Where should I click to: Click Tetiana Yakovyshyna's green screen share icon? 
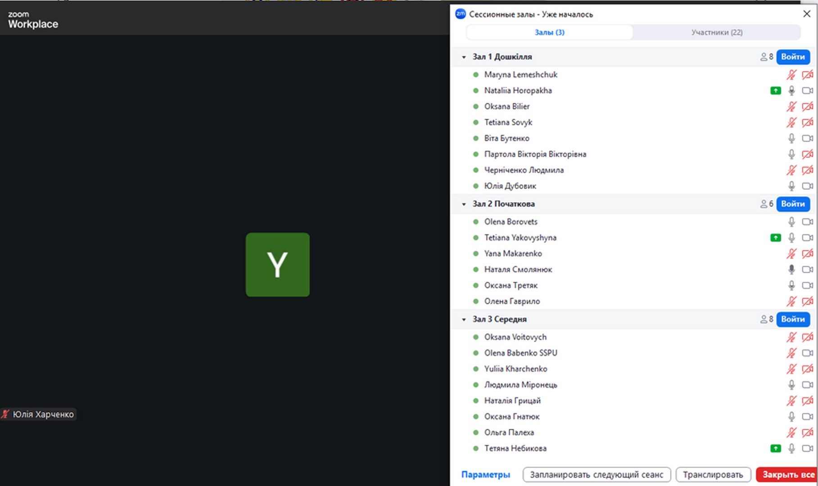pyautogui.click(x=775, y=238)
